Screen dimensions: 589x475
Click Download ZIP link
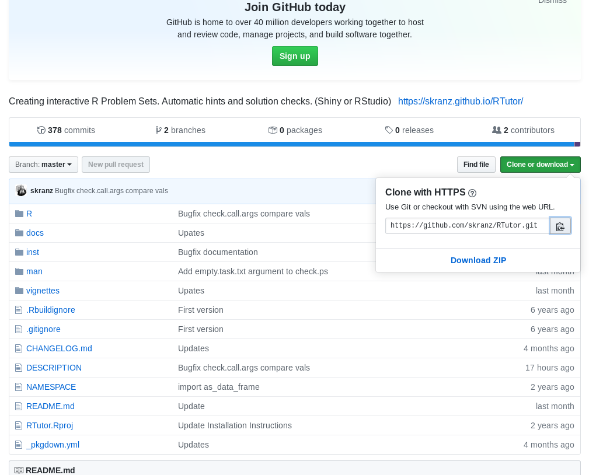[478, 260]
